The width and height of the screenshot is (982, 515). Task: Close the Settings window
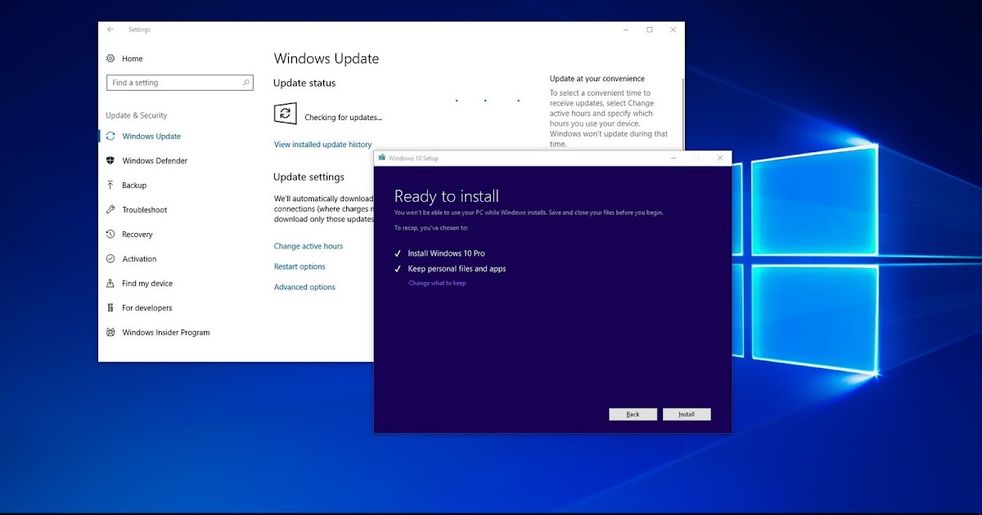tap(673, 29)
